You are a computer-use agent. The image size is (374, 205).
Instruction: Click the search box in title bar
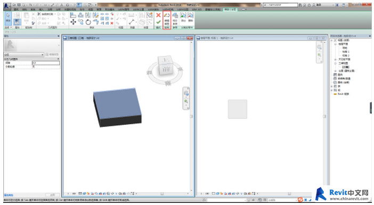pyautogui.click(x=280, y=5)
